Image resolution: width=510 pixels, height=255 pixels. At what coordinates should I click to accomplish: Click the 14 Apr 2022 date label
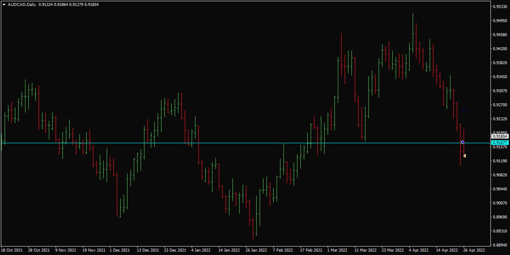pos(447,250)
